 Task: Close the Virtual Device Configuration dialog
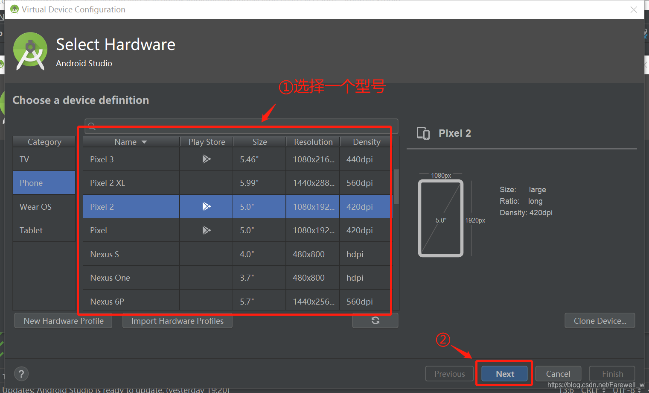click(x=634, y=9)
